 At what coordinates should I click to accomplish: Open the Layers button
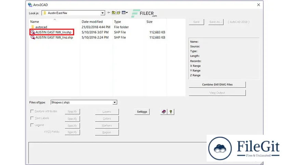pos(107,111)
